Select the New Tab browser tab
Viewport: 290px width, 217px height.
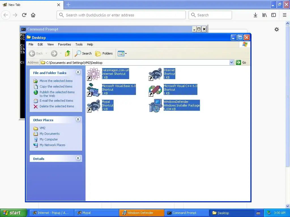pyautogui.click(x=31, y=5)
